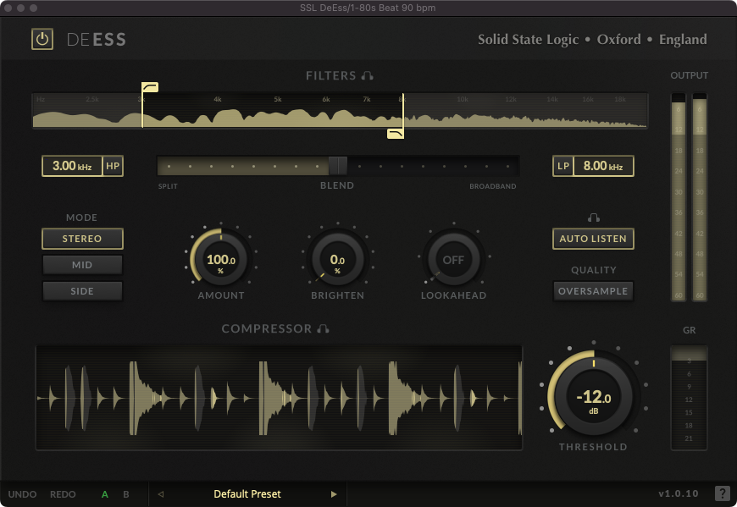
Task: Click the power bypass icon top left
Action: click(x=42, y=38)
